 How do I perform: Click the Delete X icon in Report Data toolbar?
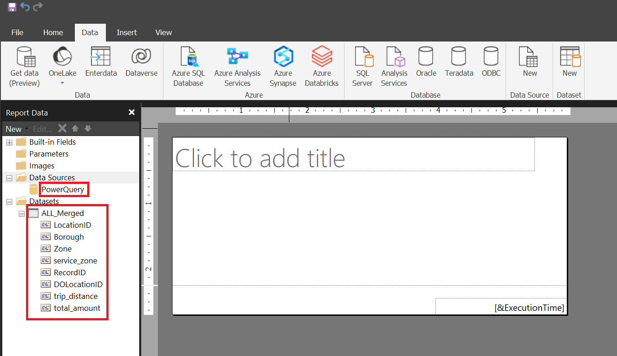click(x=63, y=128)
